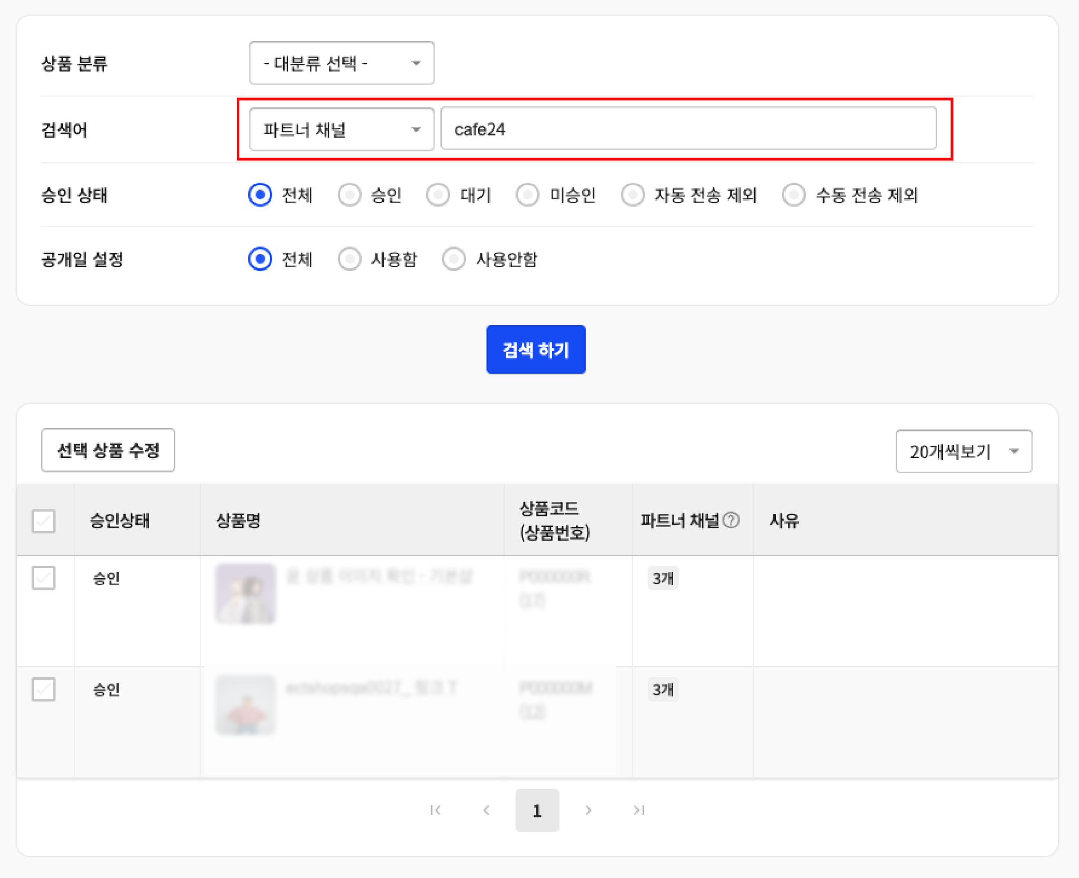Go to first page using pagination icon
This screenshot has width=1079, height=878.
436,810
